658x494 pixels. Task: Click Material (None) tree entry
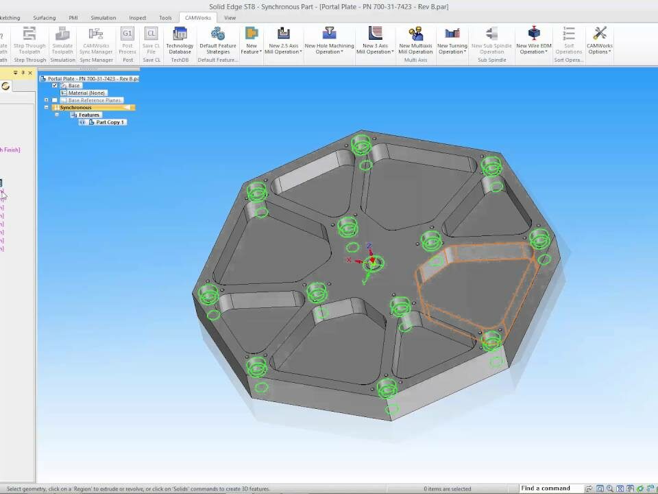(86, 93)
